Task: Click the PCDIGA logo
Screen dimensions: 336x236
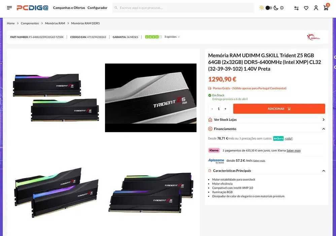Action: coord(33,8)
